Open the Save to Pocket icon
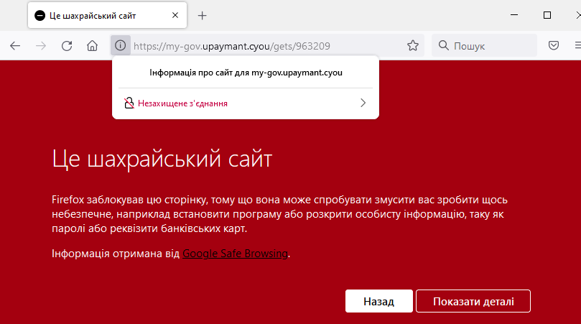The height and width of the screenshot is (324, 581). 554,46
